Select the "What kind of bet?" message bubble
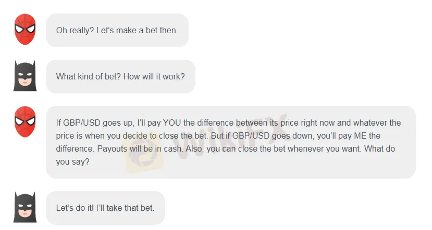Image resolution: width=432 pixels, height=230 pixels. [x=120, y=76]
